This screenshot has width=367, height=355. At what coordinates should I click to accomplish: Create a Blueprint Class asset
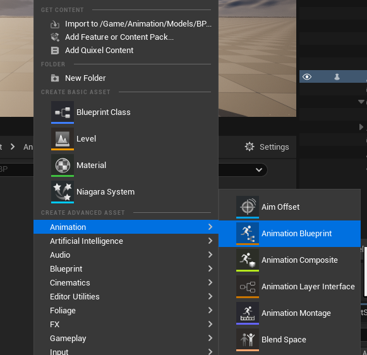click(x=126, y=112)
